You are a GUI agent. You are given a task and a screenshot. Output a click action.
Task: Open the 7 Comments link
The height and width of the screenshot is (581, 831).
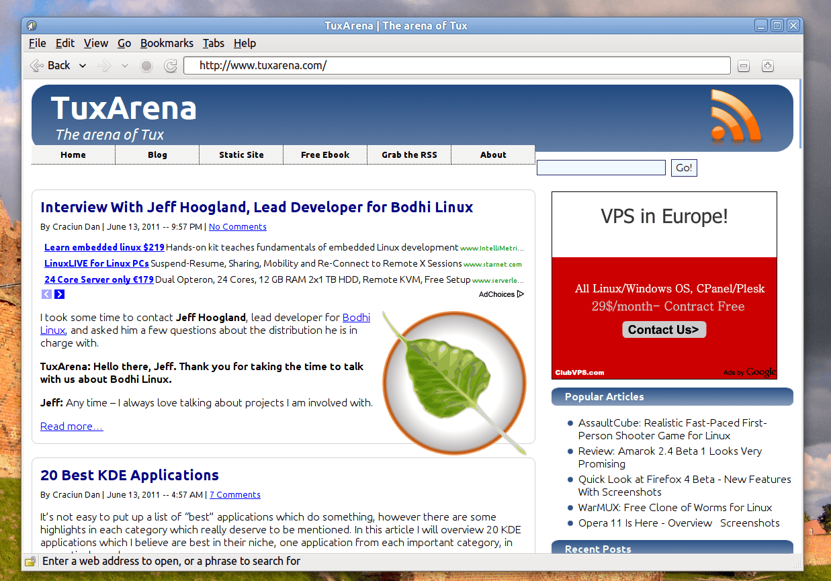(235, 495)
